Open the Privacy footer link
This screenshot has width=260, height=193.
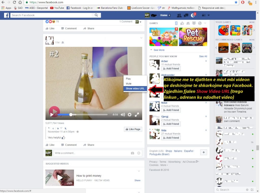[153, 162]
